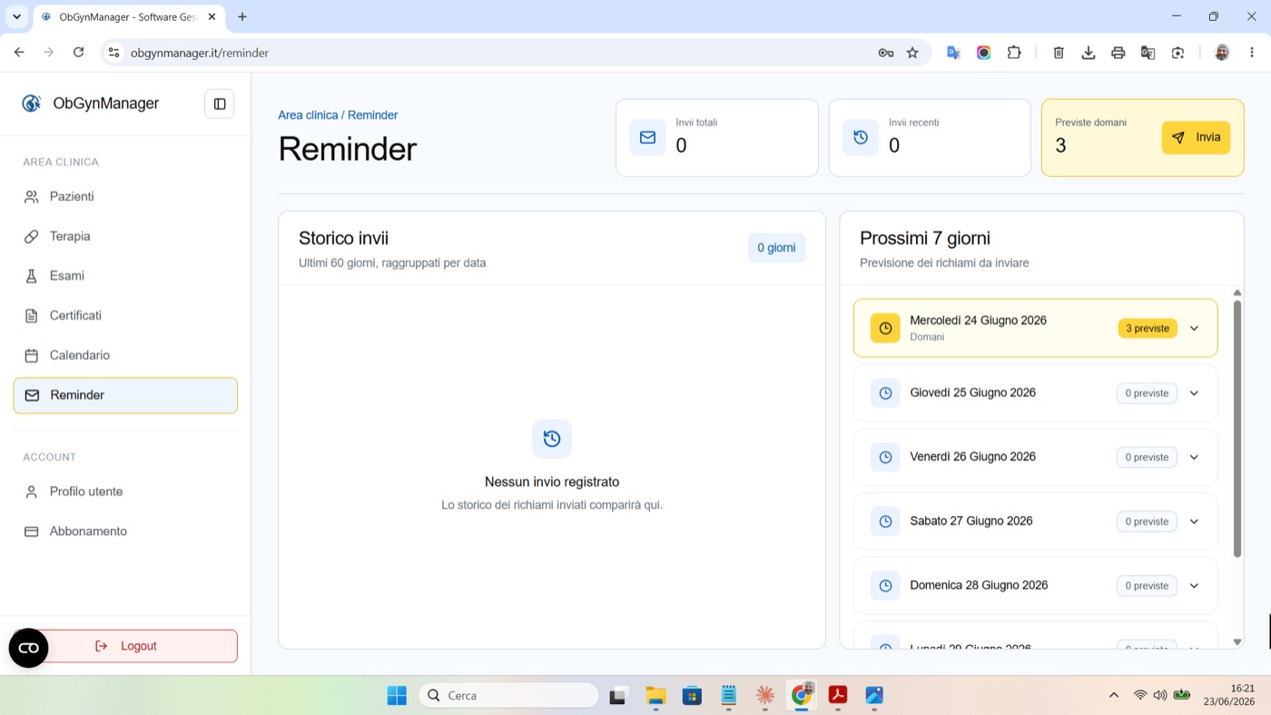Click the paper plane icon in Invia
This screenshot has width=1271, height=715.
coord(1178,138)
